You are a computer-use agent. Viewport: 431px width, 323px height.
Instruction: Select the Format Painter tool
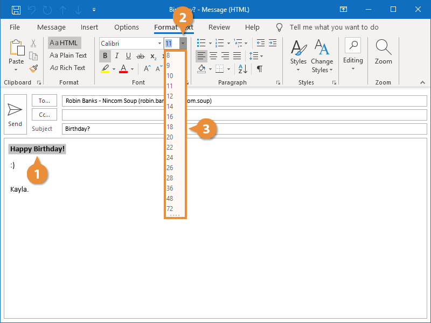pos(32,68)
